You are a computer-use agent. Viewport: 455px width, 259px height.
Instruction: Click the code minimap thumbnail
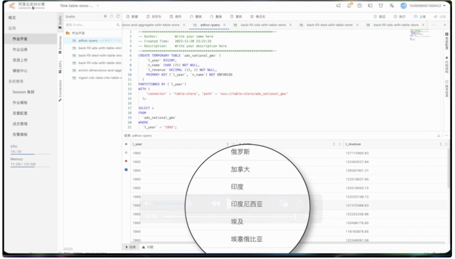(420, 35)
